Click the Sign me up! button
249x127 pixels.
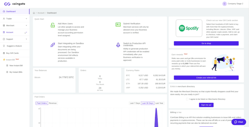pos(206,105)
